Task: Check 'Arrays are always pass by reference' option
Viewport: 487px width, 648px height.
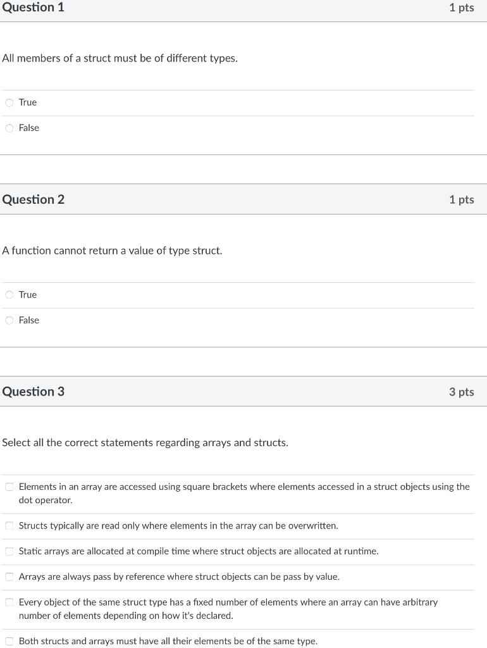Action: point(9,576)
